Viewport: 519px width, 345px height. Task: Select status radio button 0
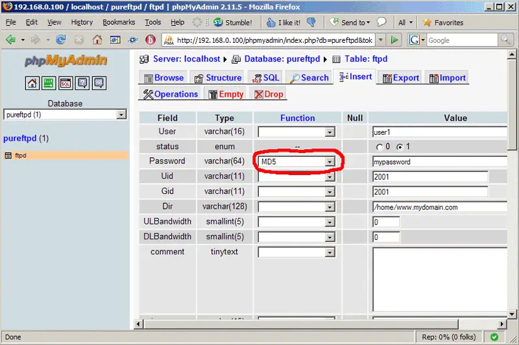[380, 147]
